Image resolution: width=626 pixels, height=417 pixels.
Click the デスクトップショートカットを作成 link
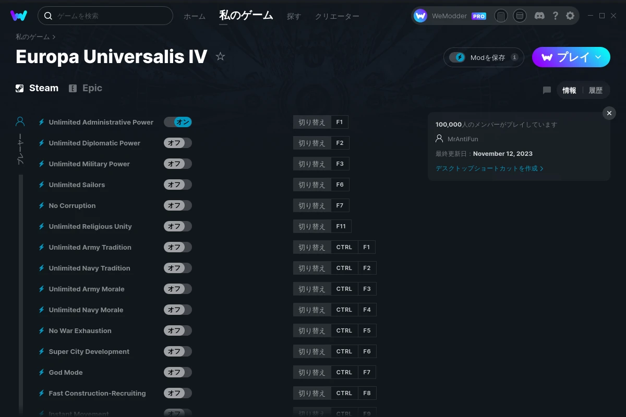(489, 168)
